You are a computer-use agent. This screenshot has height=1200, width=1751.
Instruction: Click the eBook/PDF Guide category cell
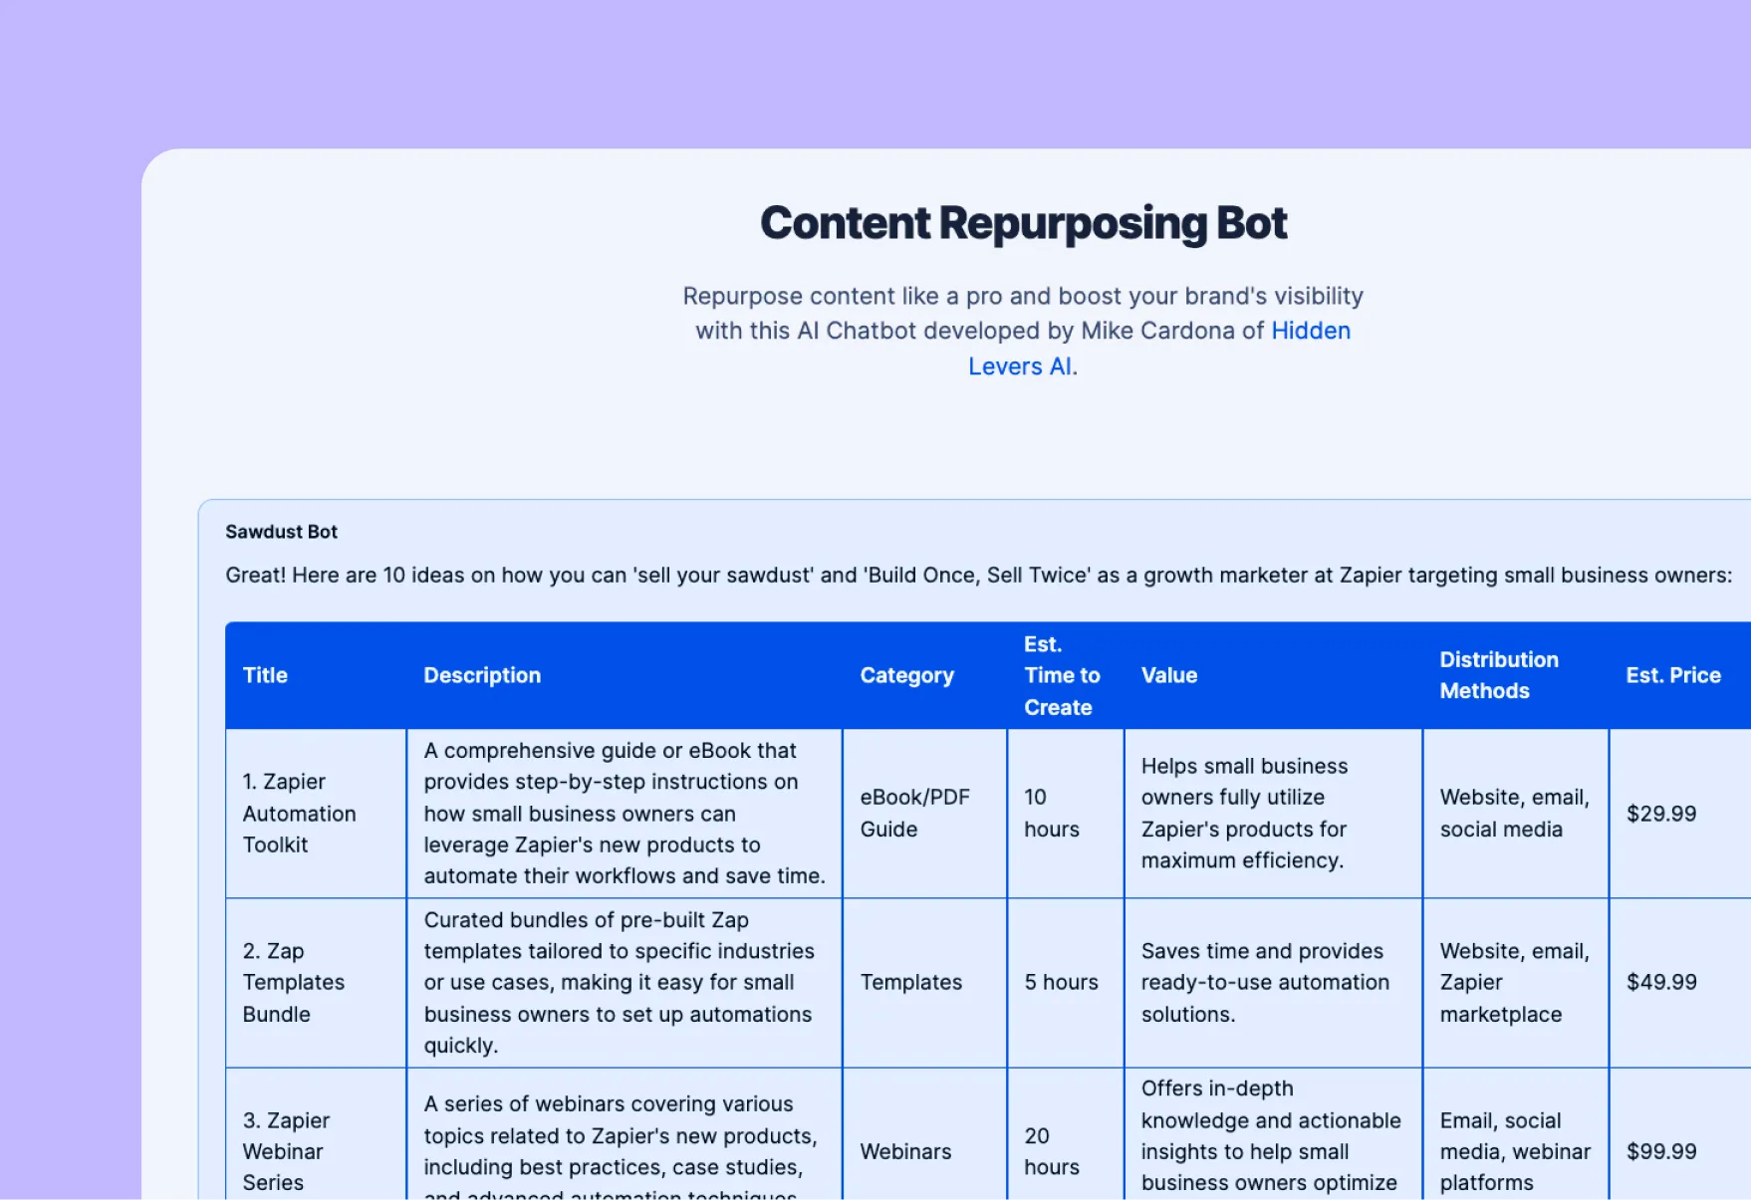pyautogui.click(x=915, y=814)
